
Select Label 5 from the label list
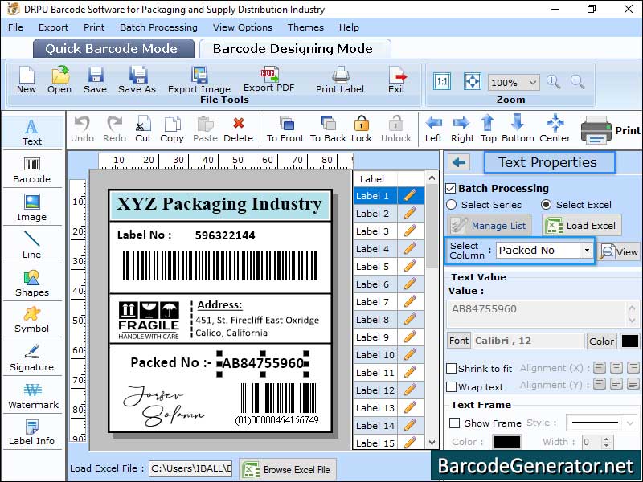[372, 266]
